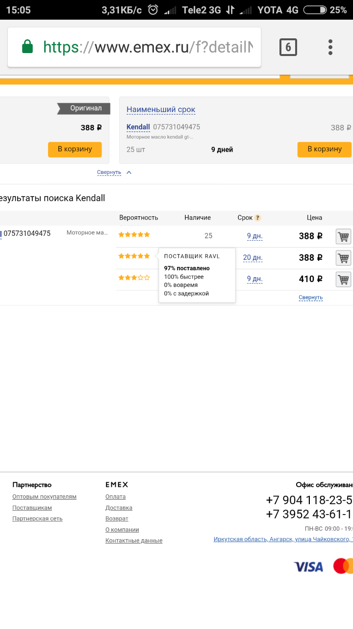This screenshot has width=353, height=629.
Task: Add 410 ₽ row to cart
Action: (343, 279)
